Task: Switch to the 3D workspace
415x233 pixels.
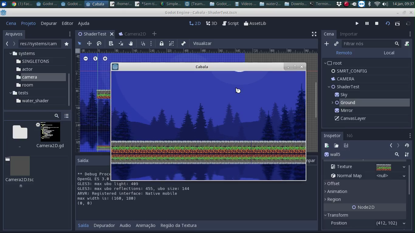Action: [212, 23]
